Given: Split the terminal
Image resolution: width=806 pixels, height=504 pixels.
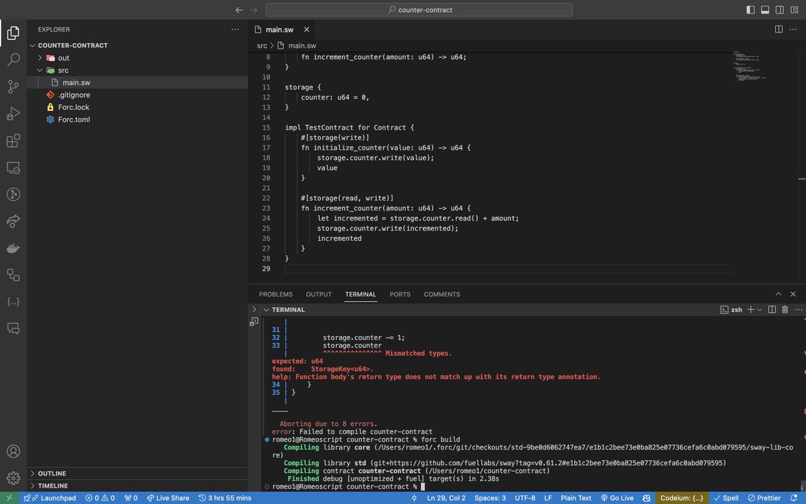Looking at the screenshot, I should [772, 310].
